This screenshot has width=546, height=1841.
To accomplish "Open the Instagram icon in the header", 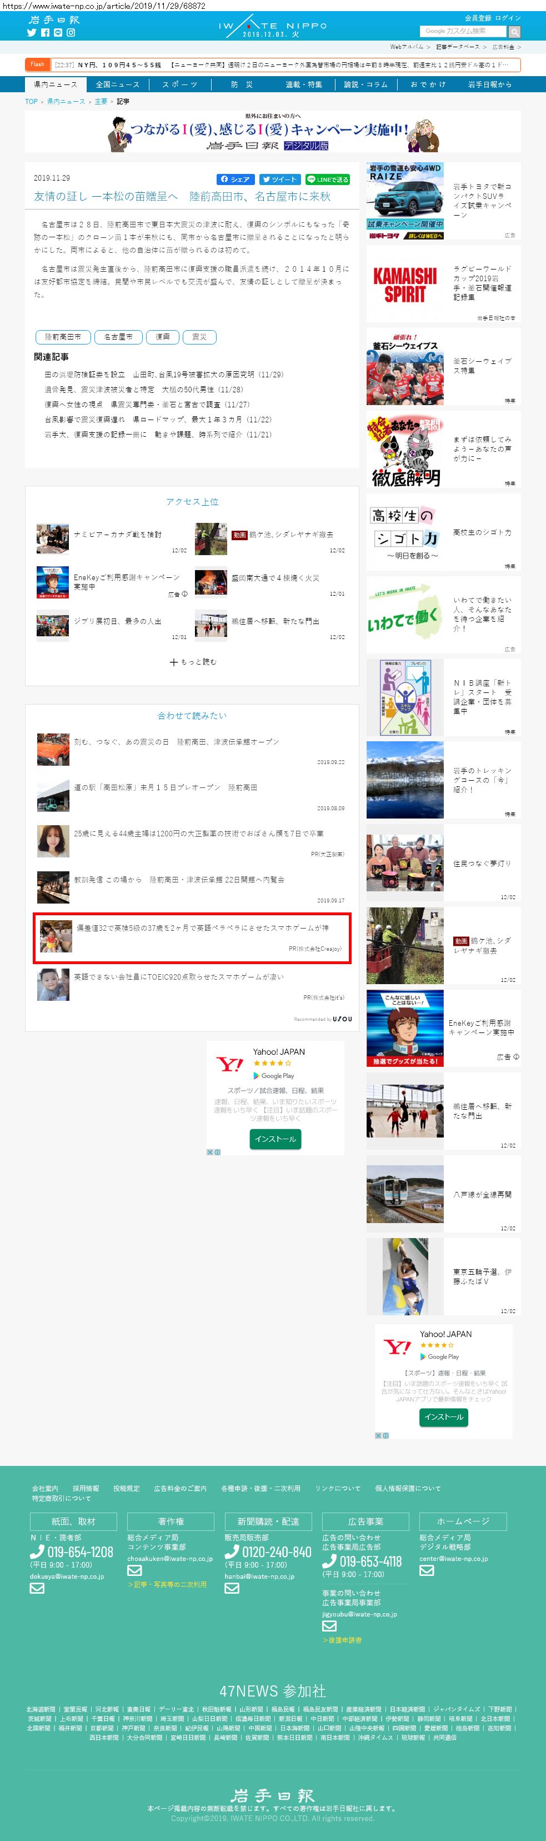I will (71, 32).
